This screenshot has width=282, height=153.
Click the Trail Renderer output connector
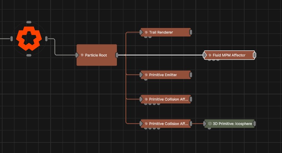click(191, 32)
